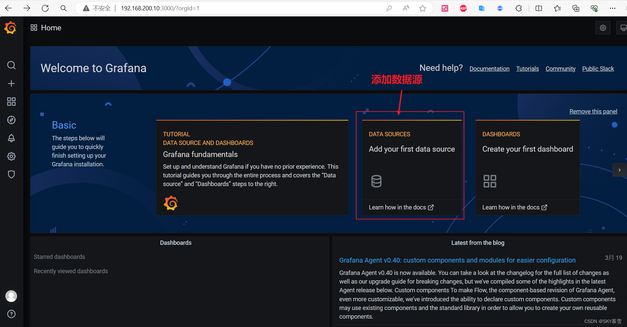627x327 pixels.
Task: Click Remove this panel link
Action: [593, 112]
